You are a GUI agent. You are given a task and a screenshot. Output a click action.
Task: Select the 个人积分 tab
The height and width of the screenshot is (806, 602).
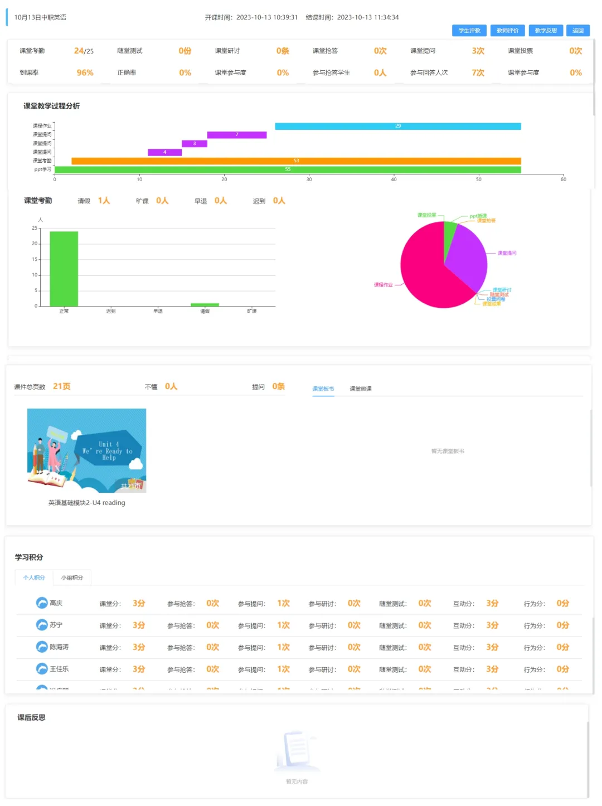click(x=34, y=578)
